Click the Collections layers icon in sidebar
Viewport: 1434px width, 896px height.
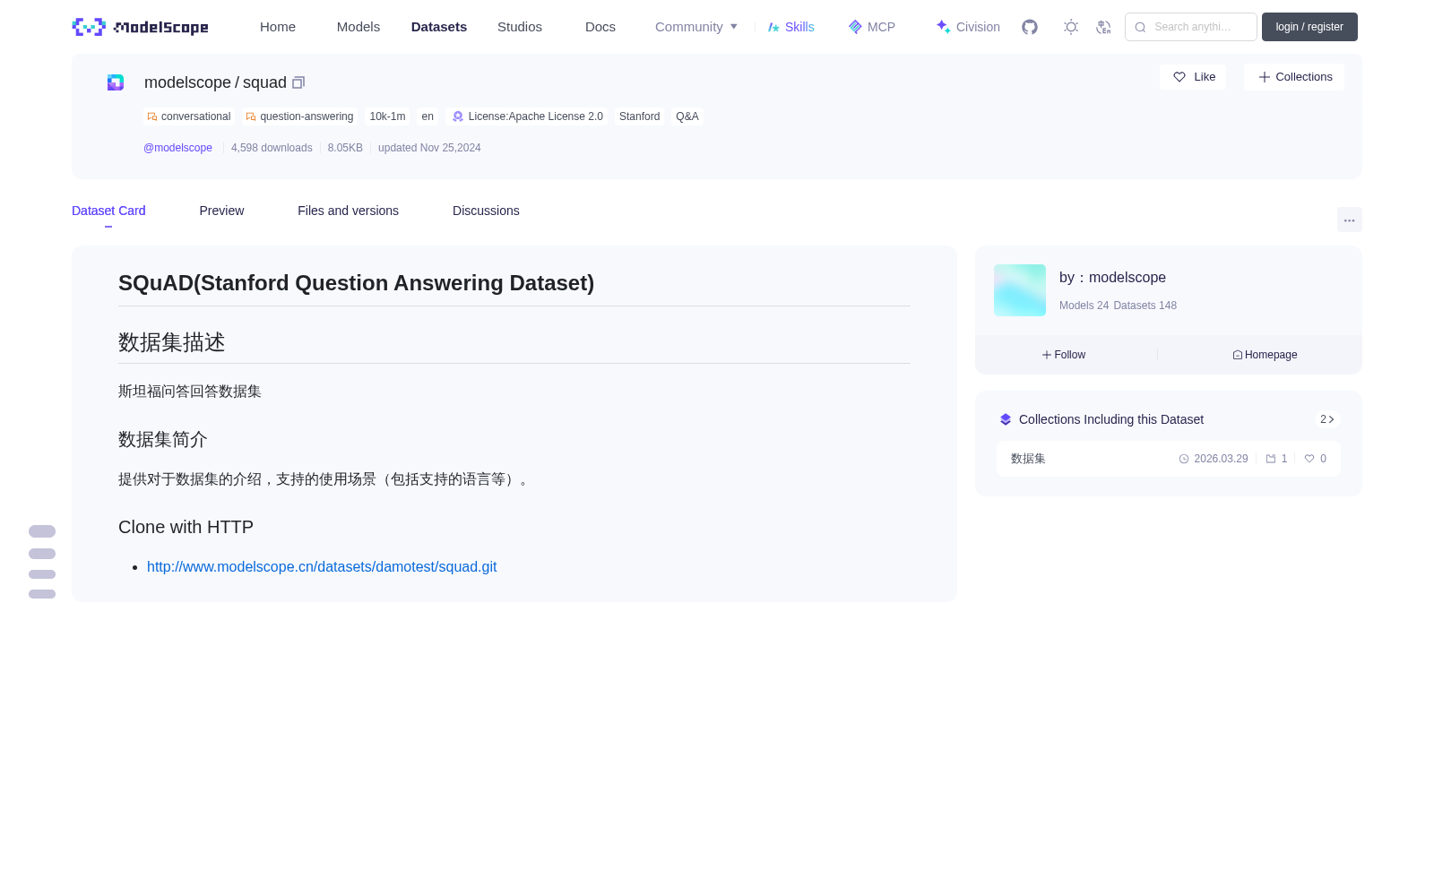coord(1006,419)
